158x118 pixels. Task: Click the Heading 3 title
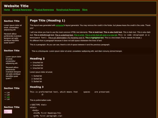(37, 87)
